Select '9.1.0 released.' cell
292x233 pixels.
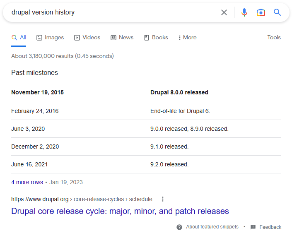[x=169, y=147]
